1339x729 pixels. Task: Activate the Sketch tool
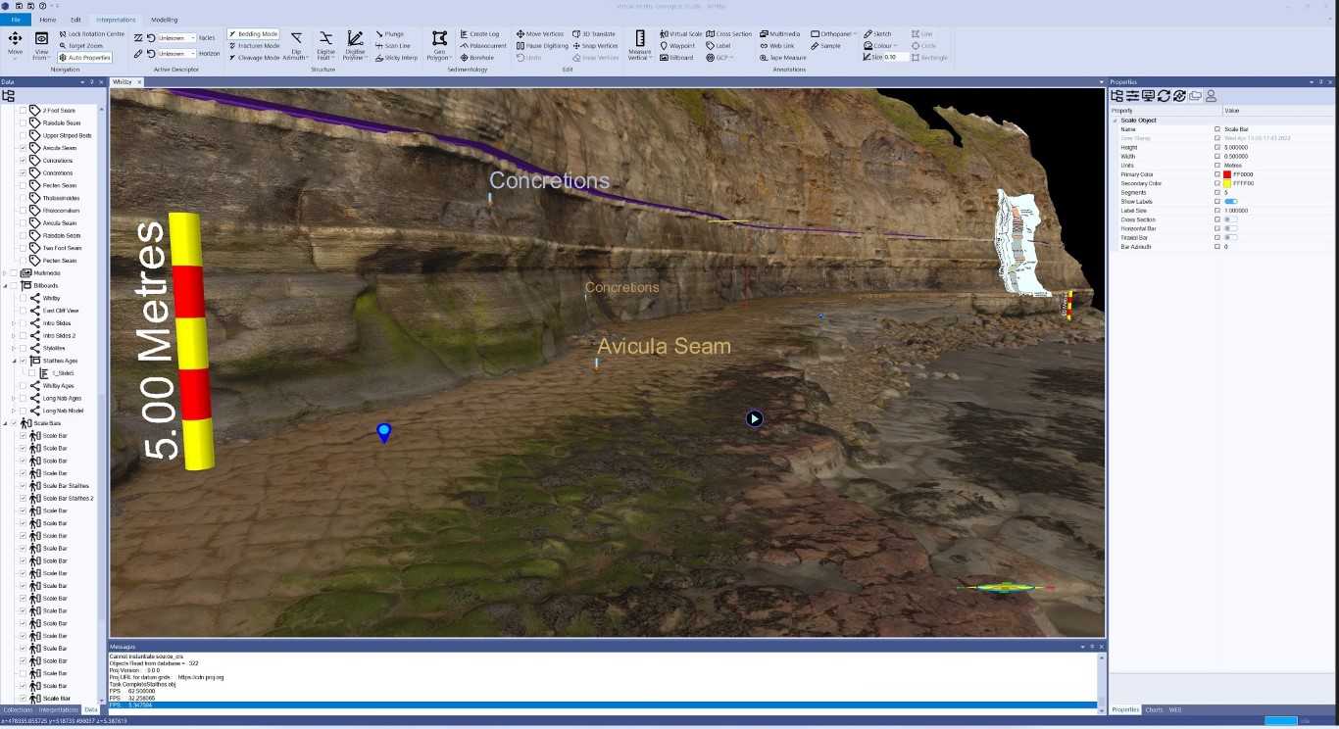[x=876, y=32]
